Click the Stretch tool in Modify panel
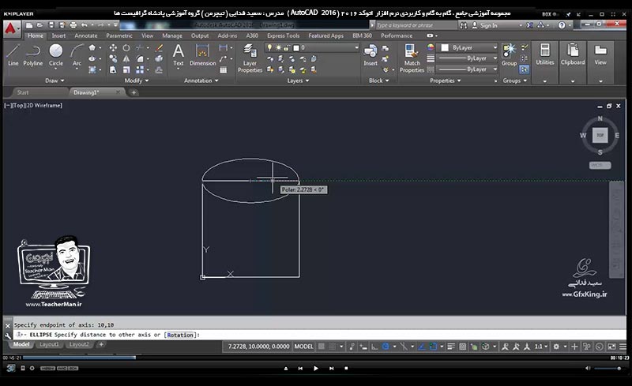The image size is (632, 386). [x=113, y=69]
